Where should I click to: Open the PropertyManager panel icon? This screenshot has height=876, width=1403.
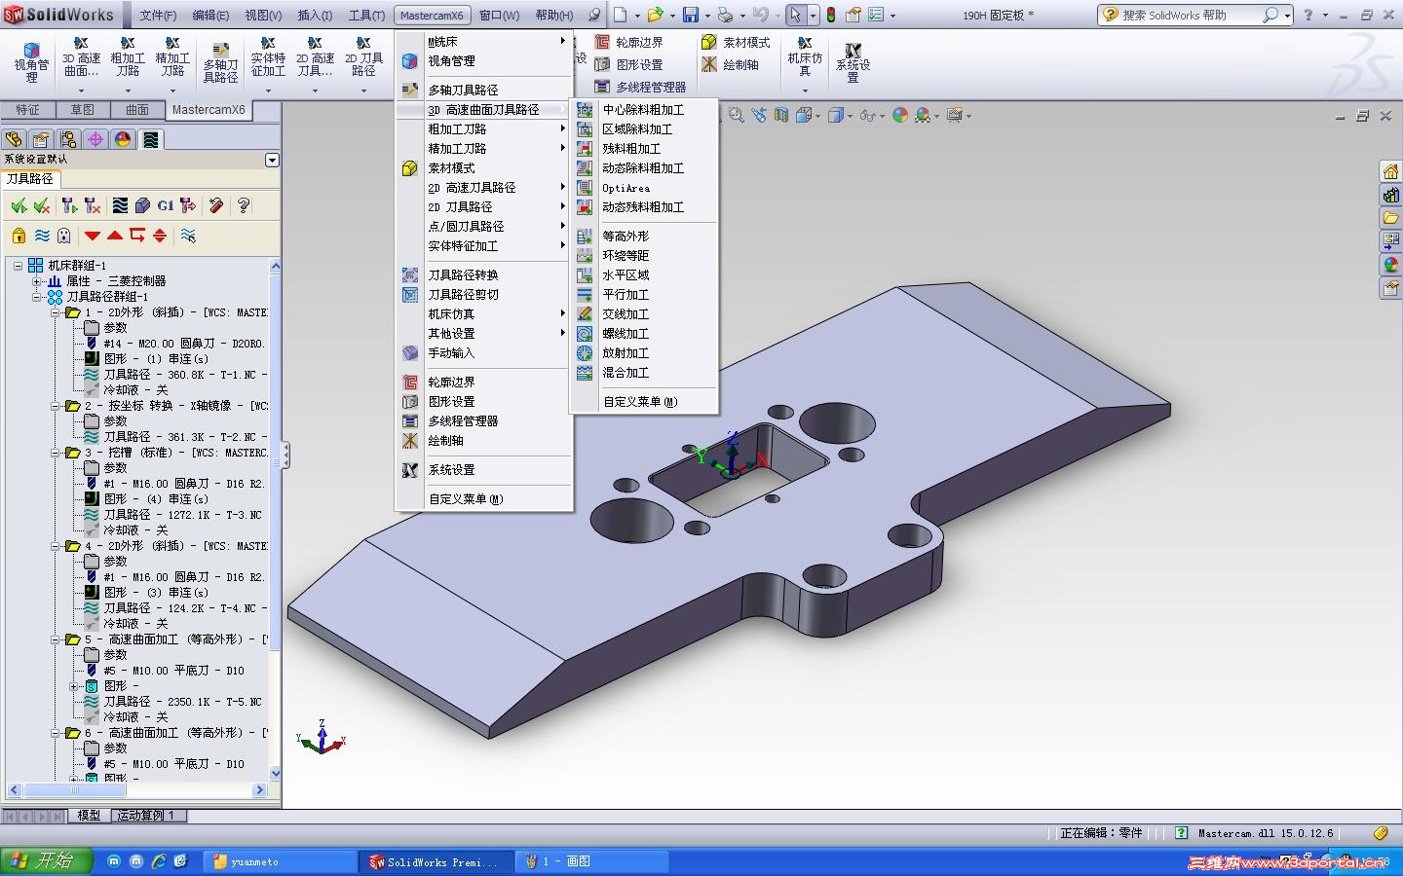41,139
